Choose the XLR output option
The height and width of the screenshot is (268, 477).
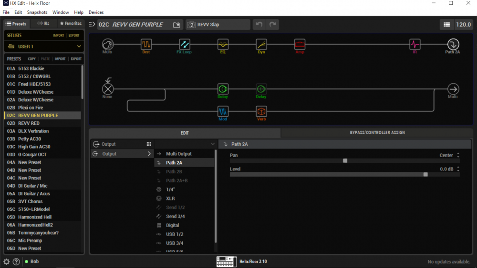(x=184, y=199)
